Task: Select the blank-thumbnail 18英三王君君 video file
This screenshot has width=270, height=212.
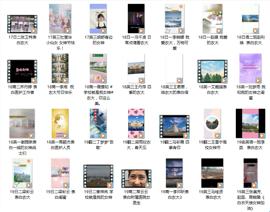Action: [174, 68]
